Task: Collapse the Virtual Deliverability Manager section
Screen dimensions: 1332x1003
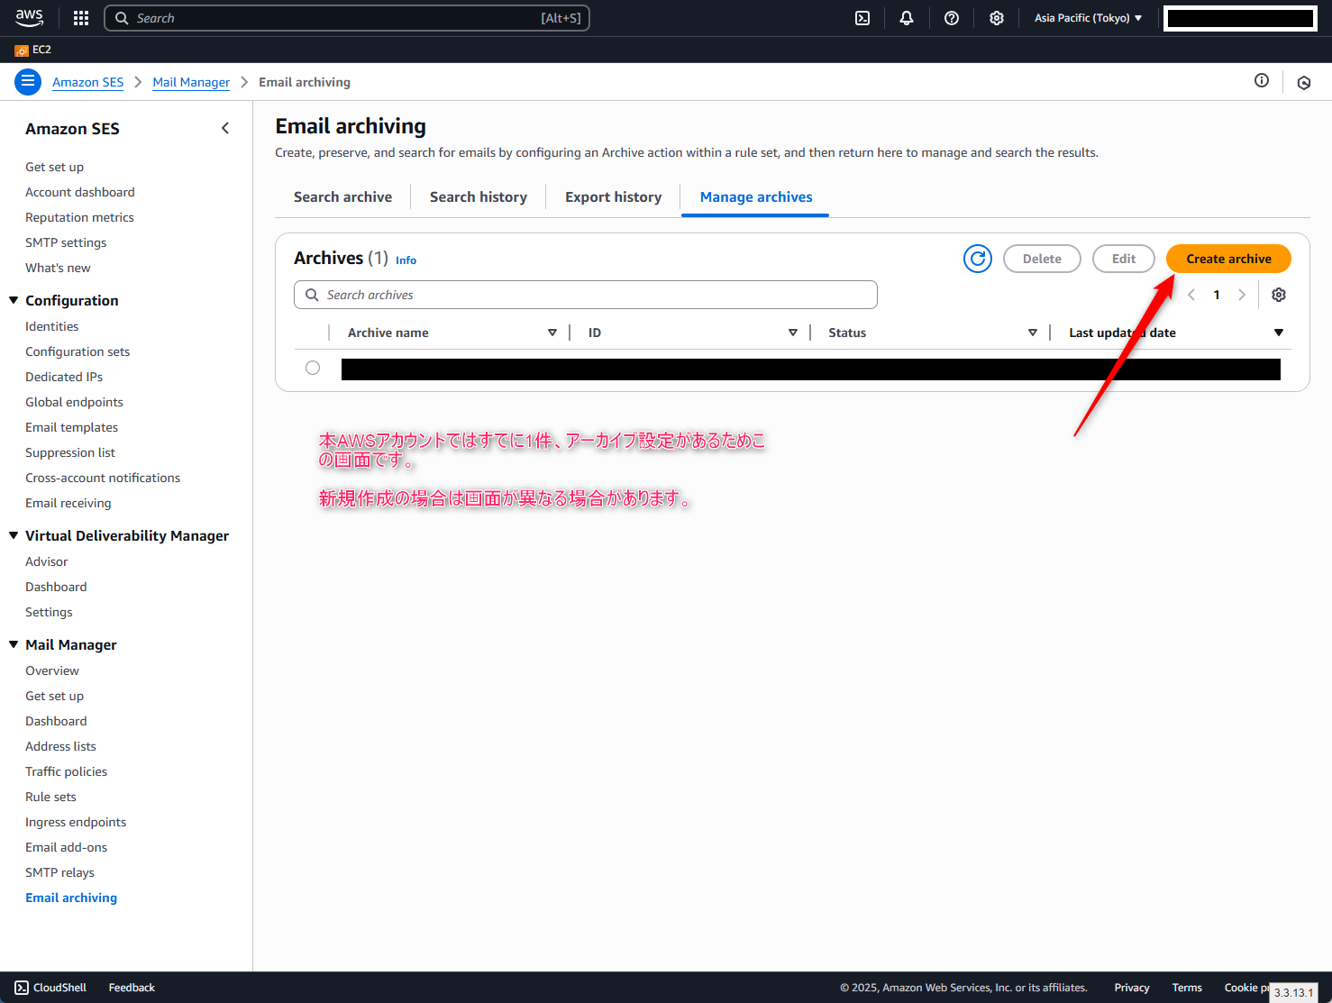Action: click(x=14, y=535)
